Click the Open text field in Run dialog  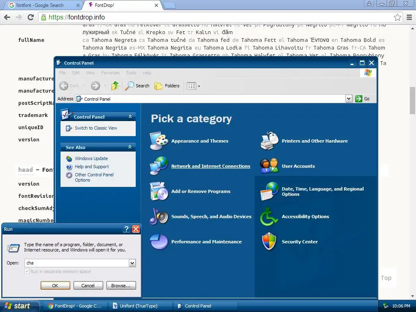coord(77,263)
